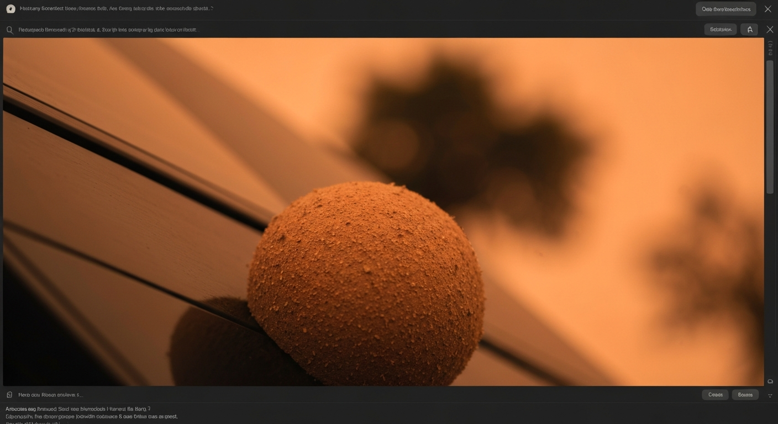Click the window title text in the title bar
The width and height of the screenshot is (778, 424).
(116, 9)
